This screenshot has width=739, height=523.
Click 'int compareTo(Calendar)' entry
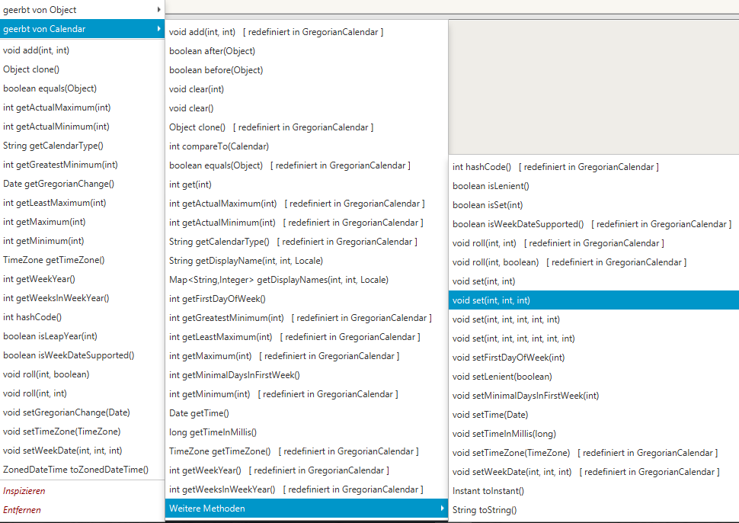(219, 146)
